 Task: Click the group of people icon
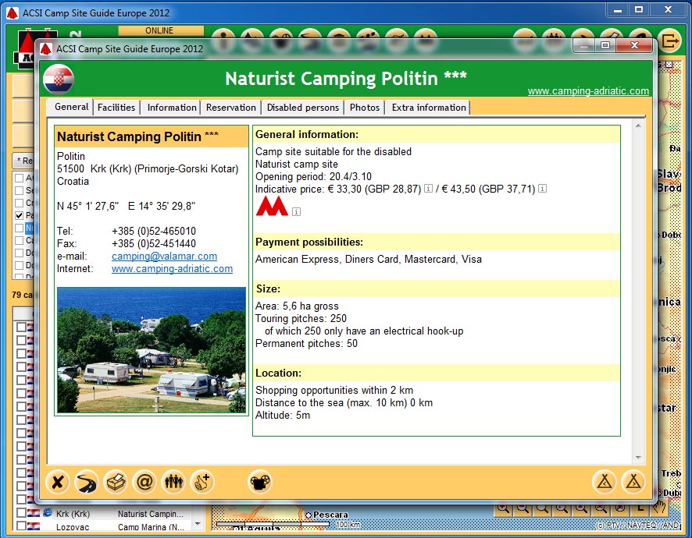[173, 482]
